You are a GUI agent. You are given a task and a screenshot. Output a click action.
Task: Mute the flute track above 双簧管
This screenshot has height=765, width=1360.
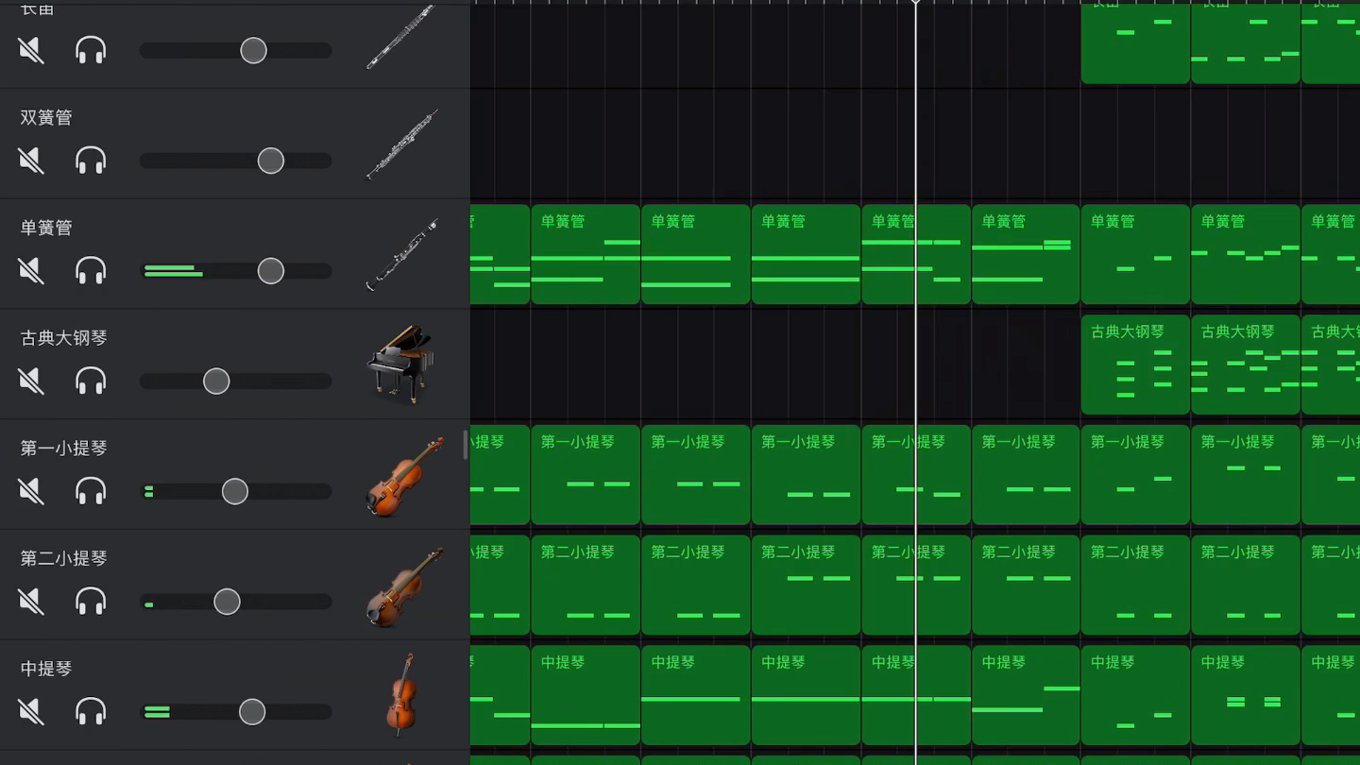pos(31,50)
